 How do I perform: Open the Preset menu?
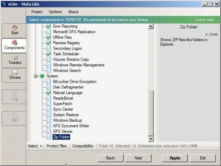(37, 12)
